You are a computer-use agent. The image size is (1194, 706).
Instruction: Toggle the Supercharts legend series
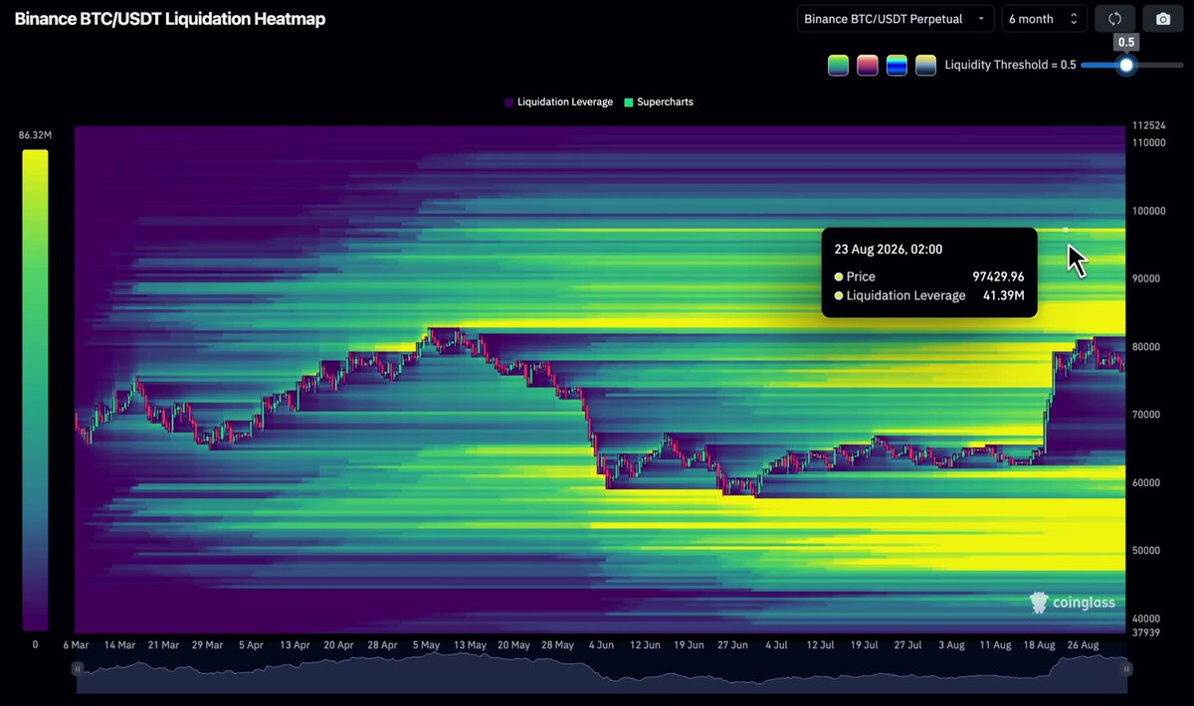tap(658, 101)
